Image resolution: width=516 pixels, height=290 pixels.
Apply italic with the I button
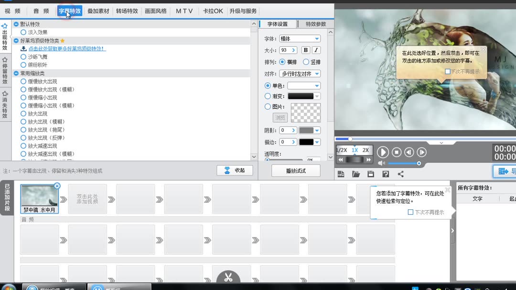[316, 50]
